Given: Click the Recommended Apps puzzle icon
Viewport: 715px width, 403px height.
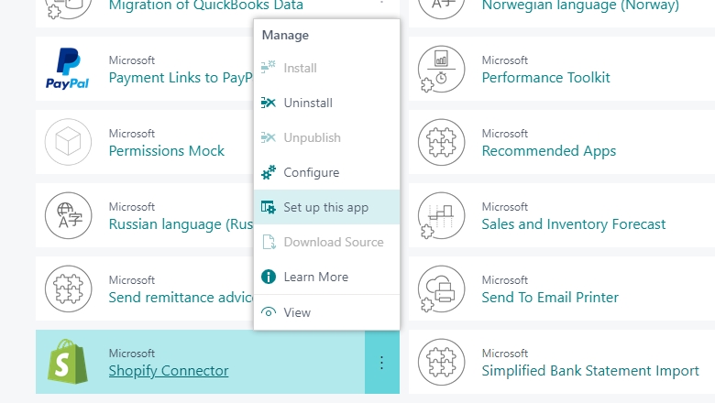Looking at the screenshot, I should pos(441,142).
